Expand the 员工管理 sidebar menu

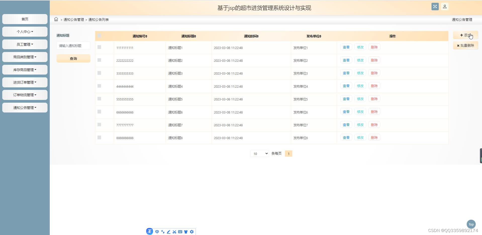point(25,44)
